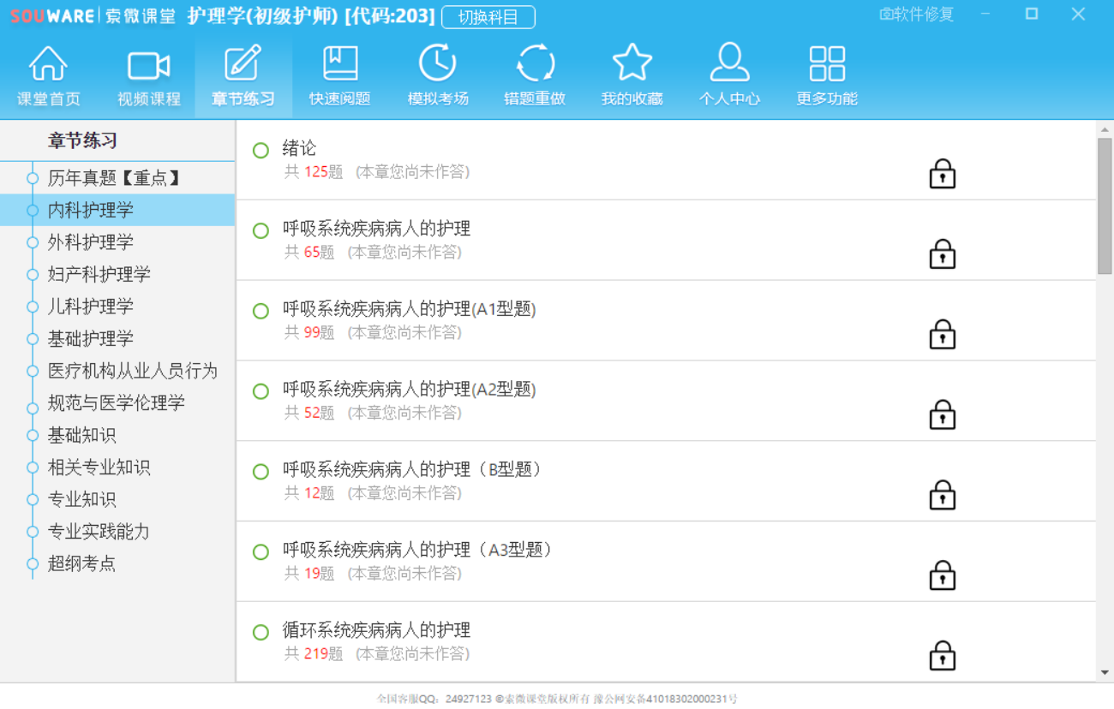The height and width of the screenshot is (709, 1114).
Task: Select 超纲考点 in sidebar
Action: (117, 563)
